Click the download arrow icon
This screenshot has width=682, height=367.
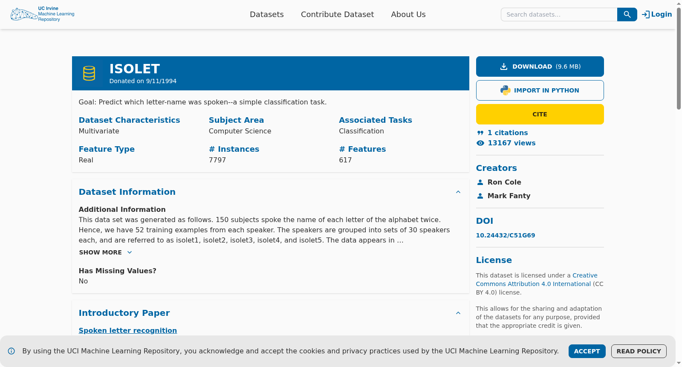click(503, 66)
